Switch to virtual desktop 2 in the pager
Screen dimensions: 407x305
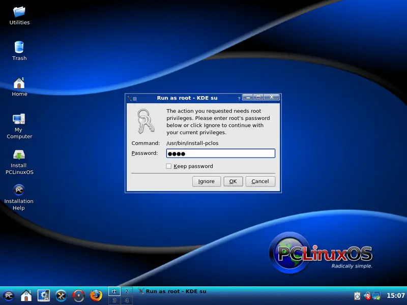click(127, 291)
